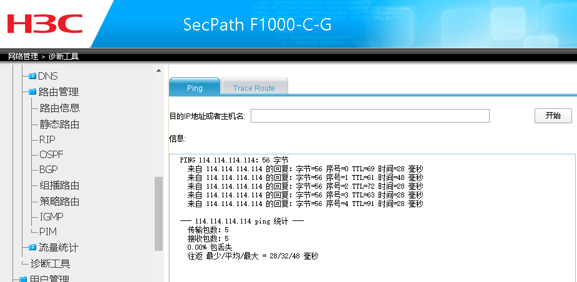Click the 传输包数: 5 line
Viewport: 577px width, 282px height.
208,230
